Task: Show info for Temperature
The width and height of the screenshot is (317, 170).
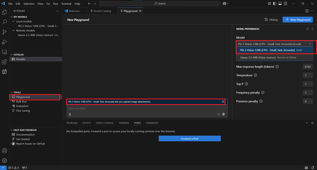Action: (255, 75)
